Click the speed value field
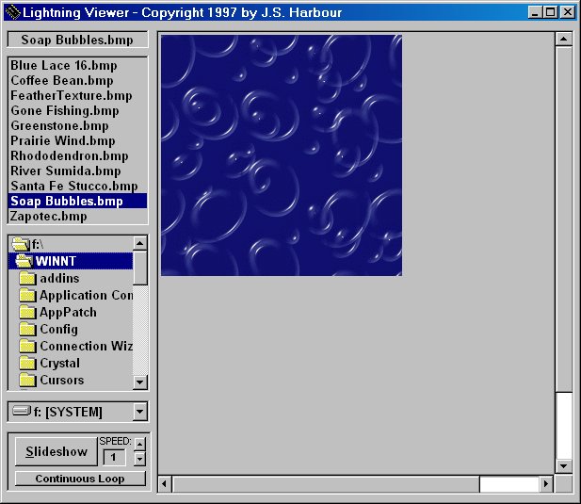581x504 pixels. click(x=113, y=458)
